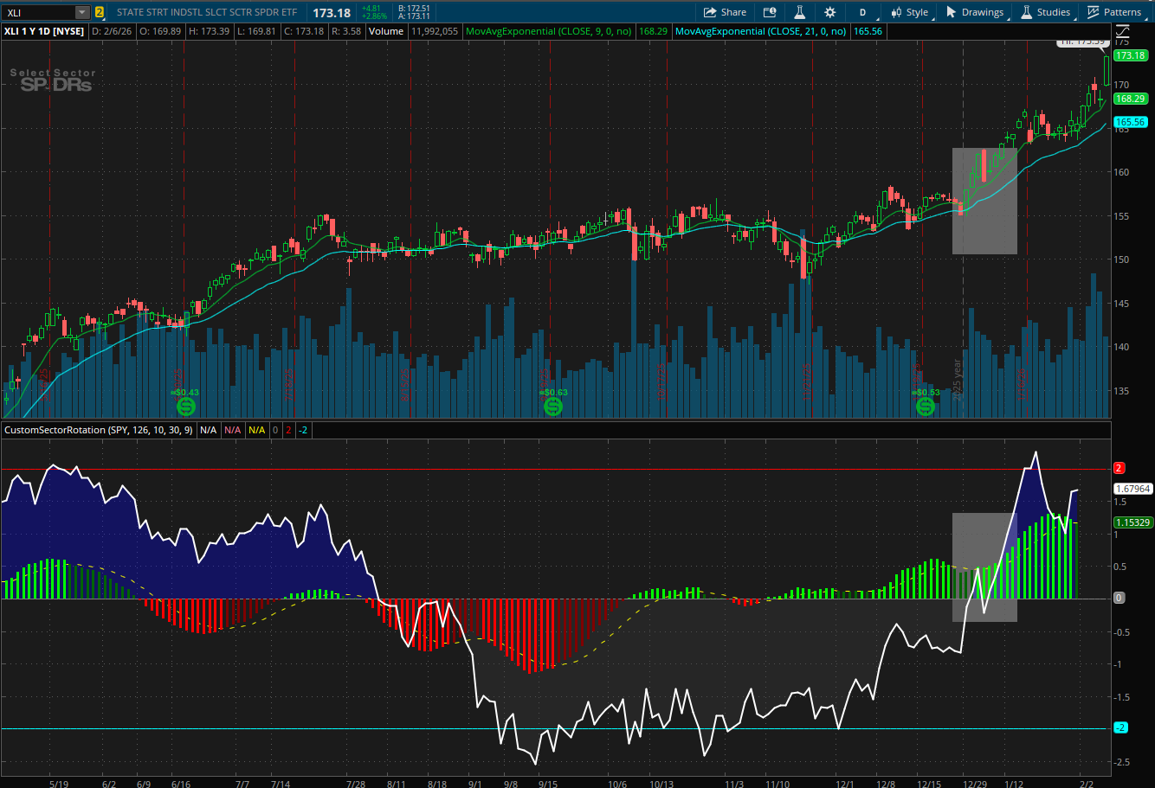The image size is (1155, 788).
Task: Open the clock calendar icon in toolbar
Action: [x=769, y=12]
